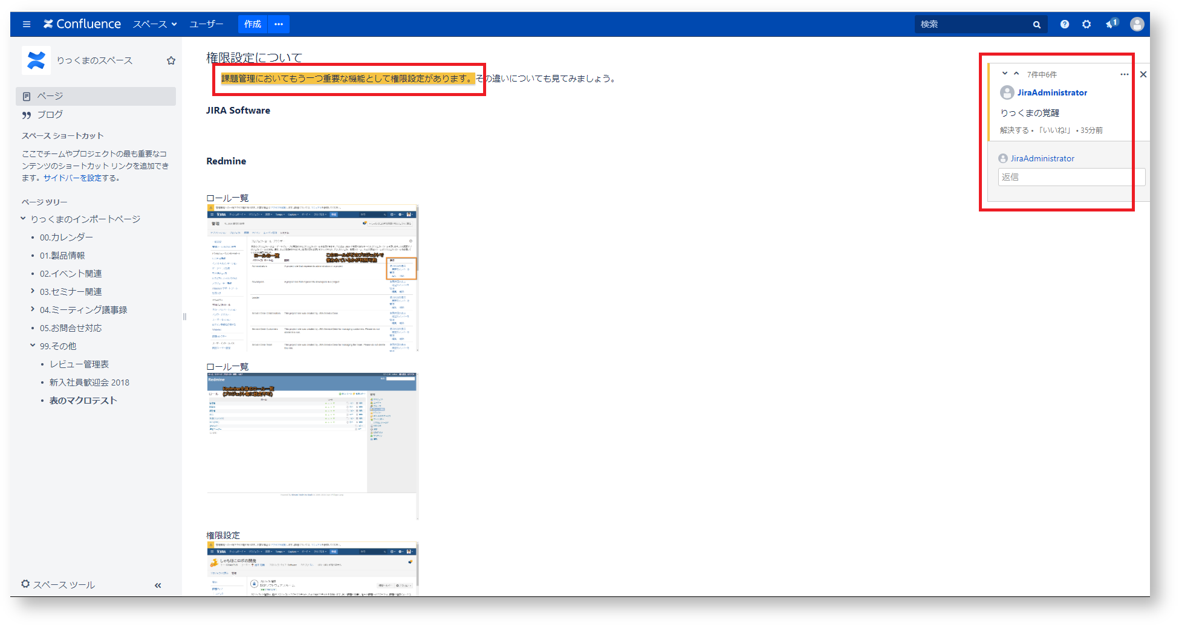Open the 02.イベント関連 page
Image resolution: width=1179 pixels, height=626 pixels.
click(x=71, y=273)
